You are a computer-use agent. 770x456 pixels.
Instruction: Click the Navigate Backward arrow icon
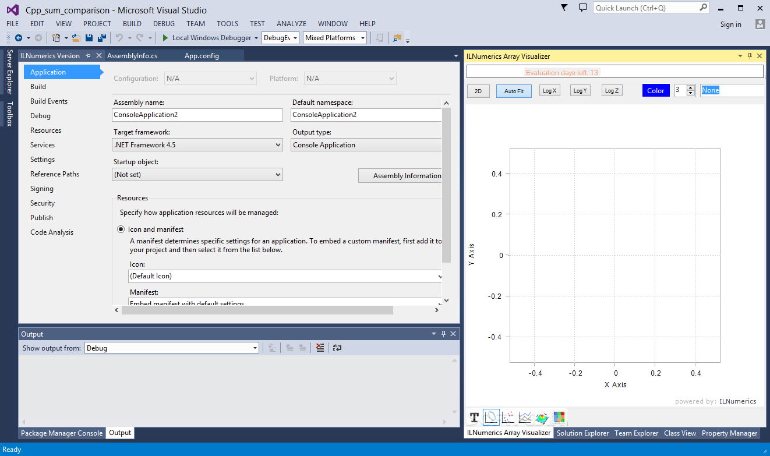[x=18, y=38]
